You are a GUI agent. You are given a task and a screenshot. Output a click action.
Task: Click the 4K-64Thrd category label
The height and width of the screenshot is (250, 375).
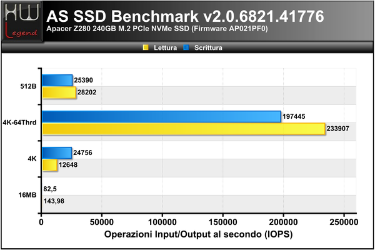point(19,122)
